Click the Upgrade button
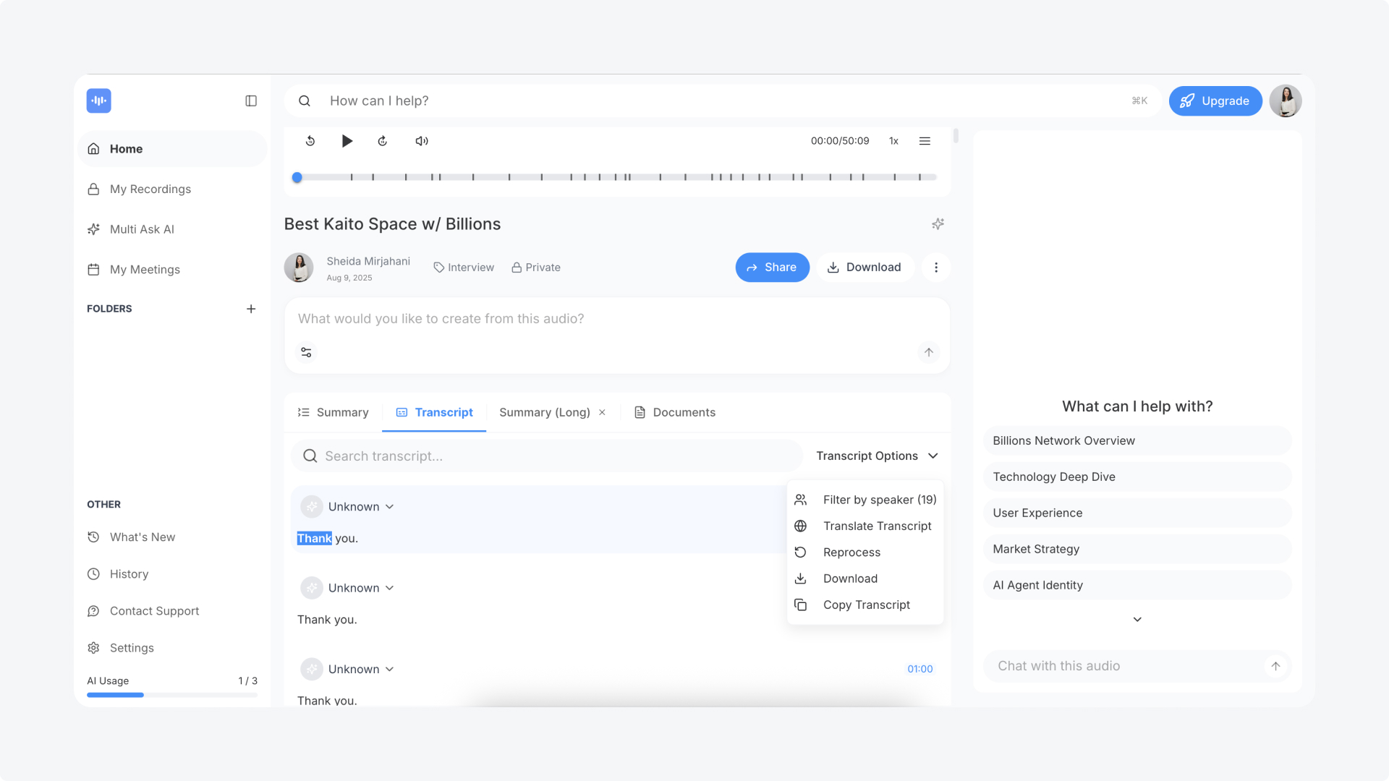 1215,101
